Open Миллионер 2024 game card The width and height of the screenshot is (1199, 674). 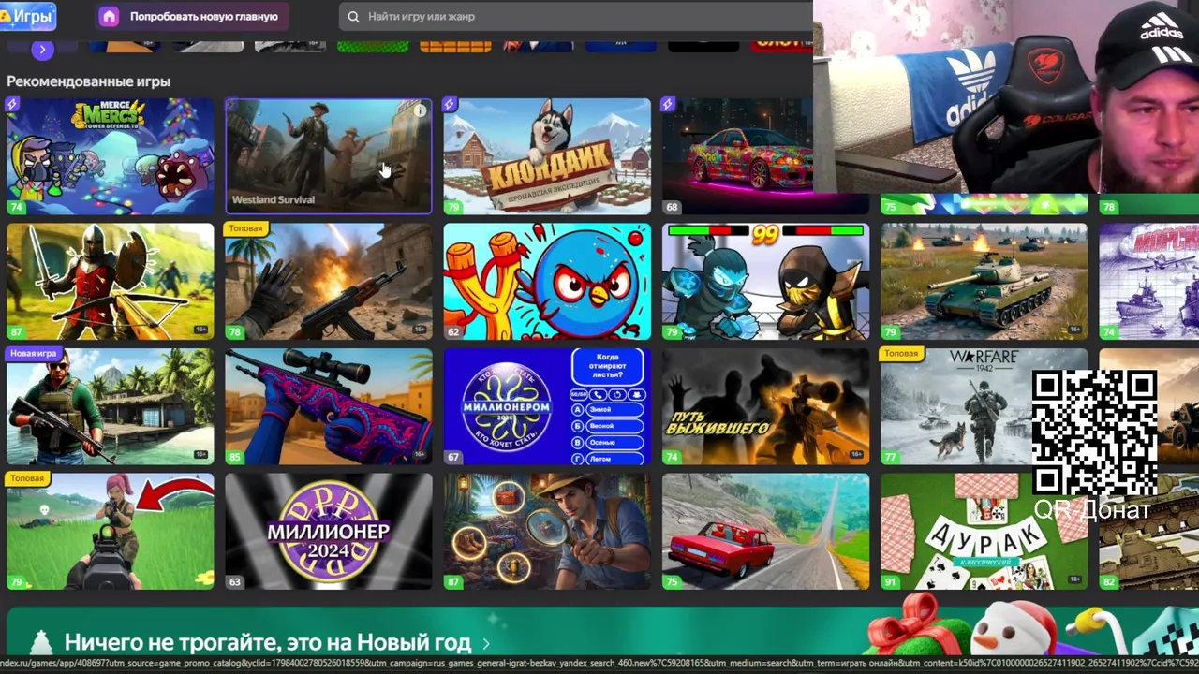pos(328,532)
